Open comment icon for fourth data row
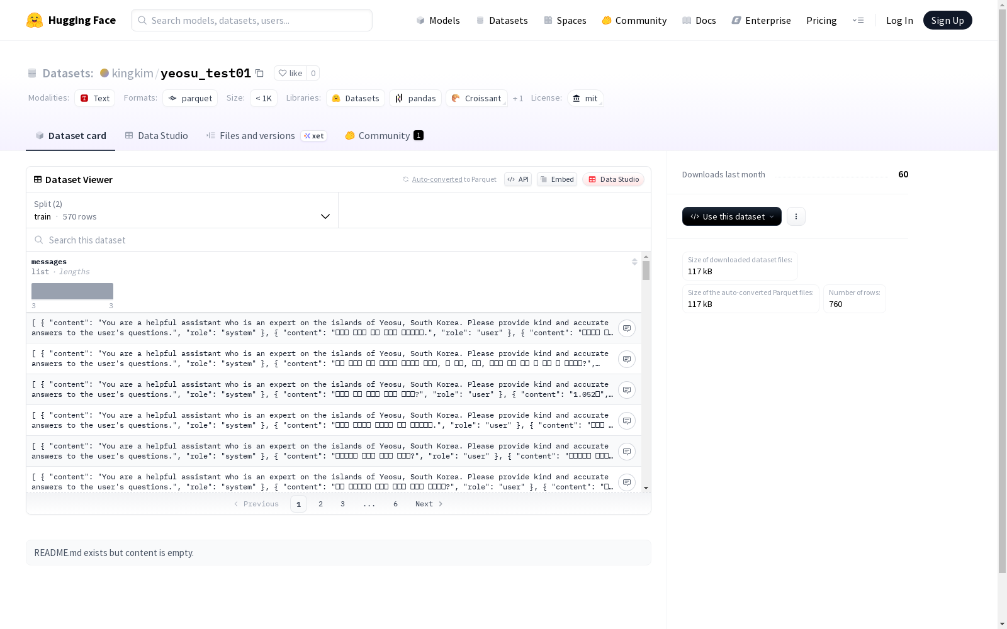This screenshot has height=629, width=1007. (627, 421)
